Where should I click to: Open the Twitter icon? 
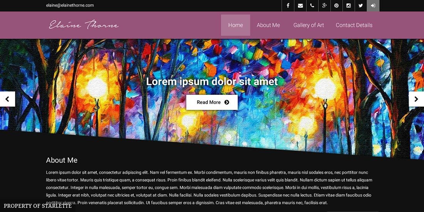[361, 6]
